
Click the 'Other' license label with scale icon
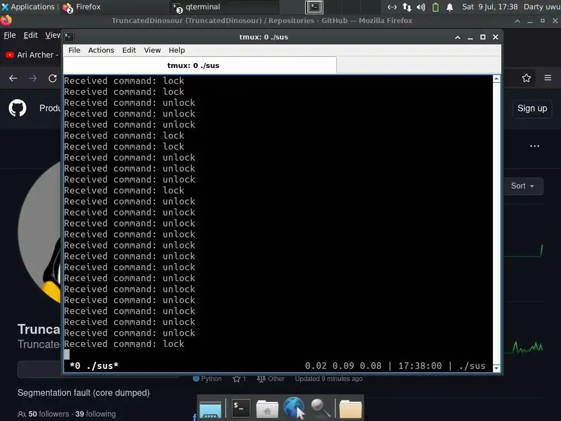coord(271,379)
